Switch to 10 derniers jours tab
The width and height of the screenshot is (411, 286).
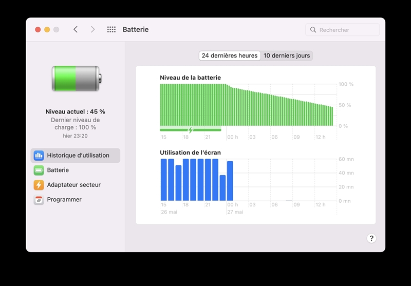coord(287,55)
